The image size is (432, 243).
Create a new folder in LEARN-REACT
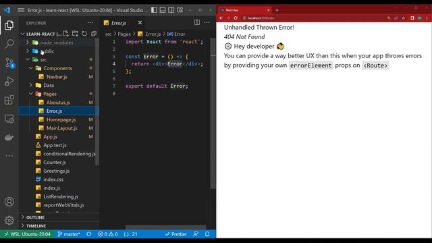pos(75,34)
